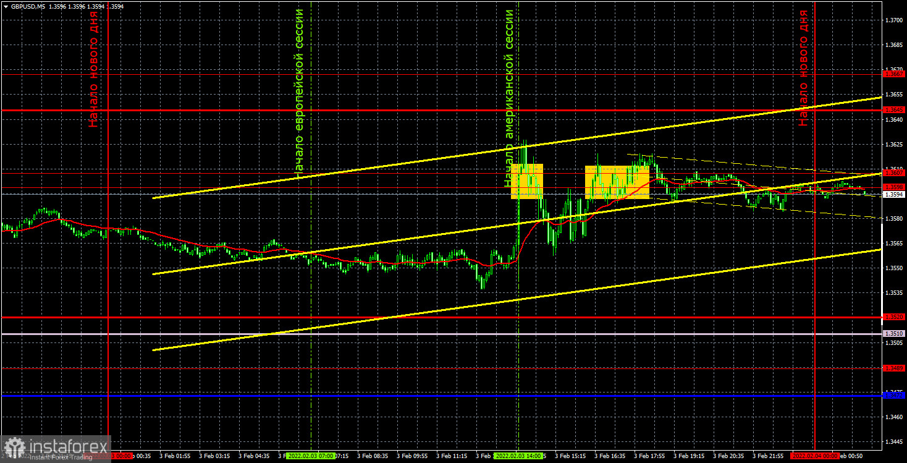The width and height of the screenshot is (907, 463).
Task: Click the 1.3565 price scale value
Action: [x=894, y=243]
